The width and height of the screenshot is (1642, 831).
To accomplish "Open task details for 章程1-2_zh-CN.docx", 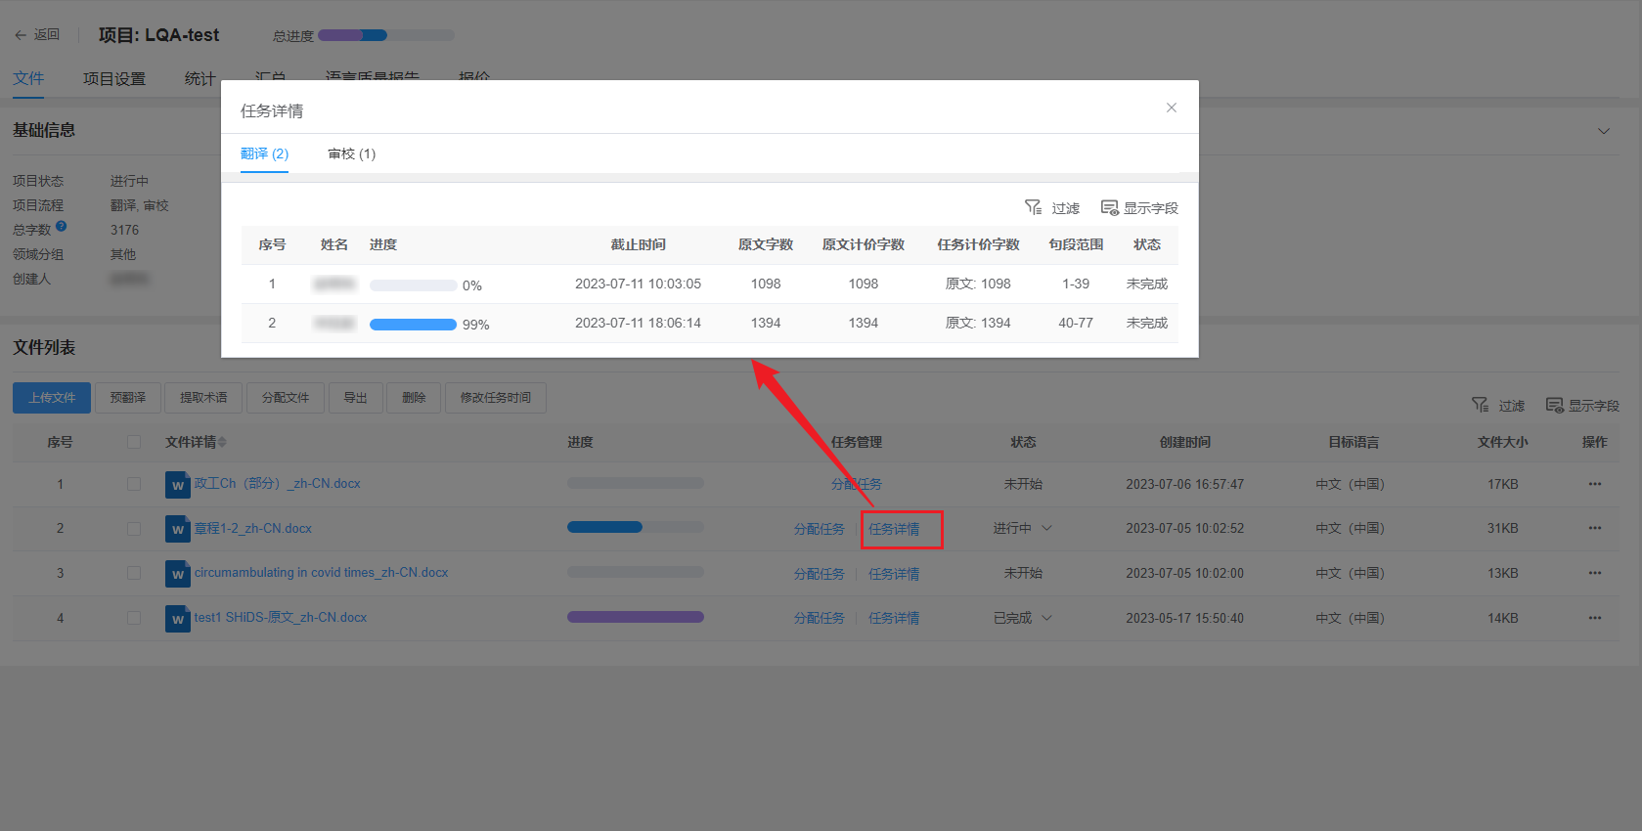I will [x=894, y=529].
